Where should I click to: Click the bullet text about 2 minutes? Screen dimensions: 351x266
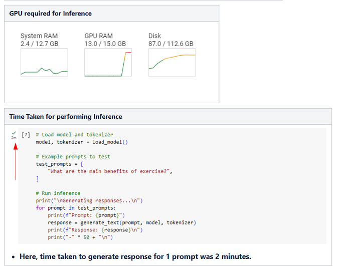135,256
